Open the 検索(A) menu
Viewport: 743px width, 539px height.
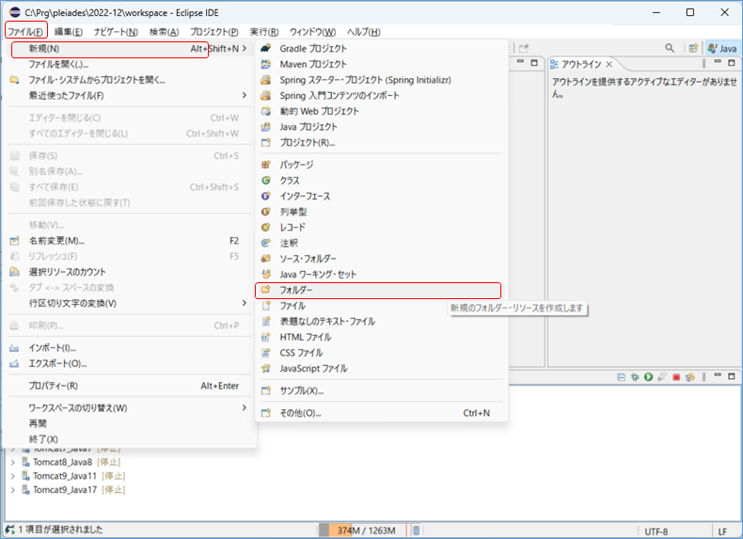pyautogui.click(x=164, y=32)
